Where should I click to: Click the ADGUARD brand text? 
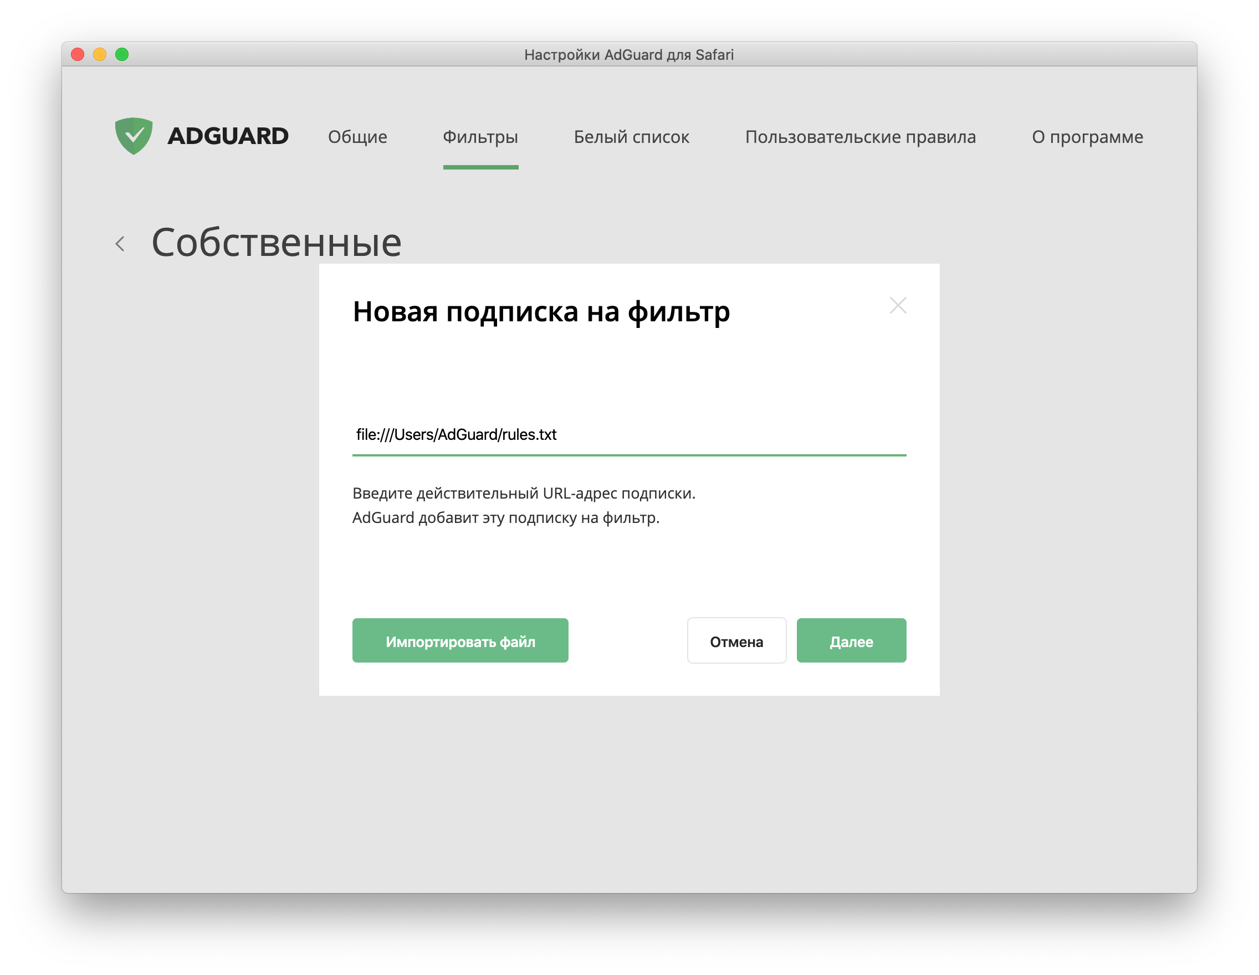[x=228, y=137]
